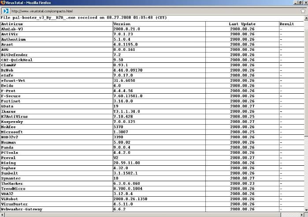Select the Rising row name

pos(8,163)
